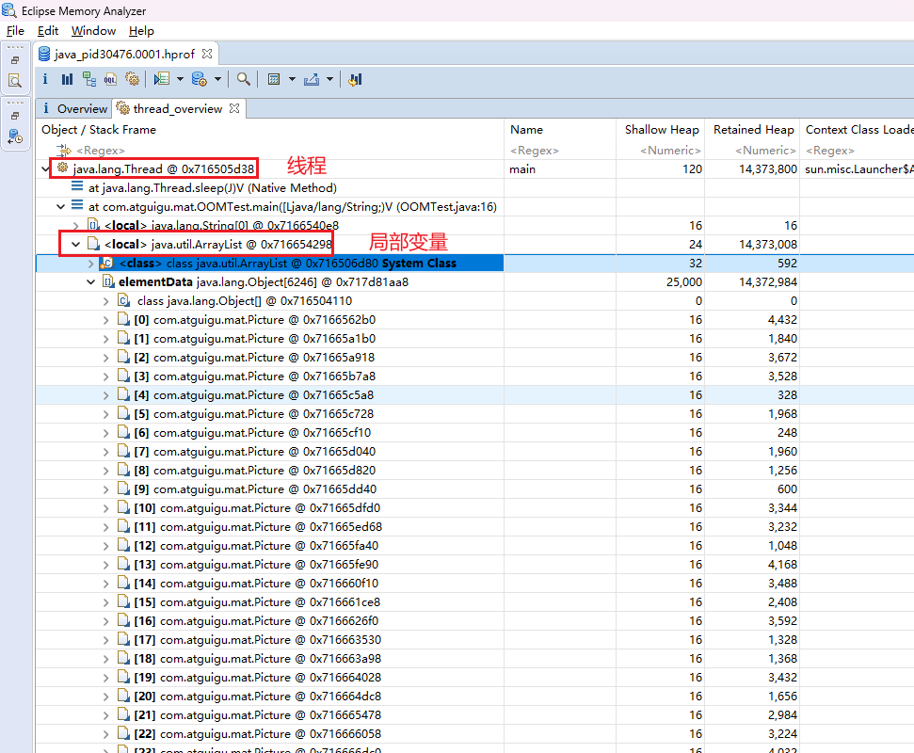Click the Numeric filter under Retained Heap
Viewport: 914px width, 753px height.
[764, 151]
